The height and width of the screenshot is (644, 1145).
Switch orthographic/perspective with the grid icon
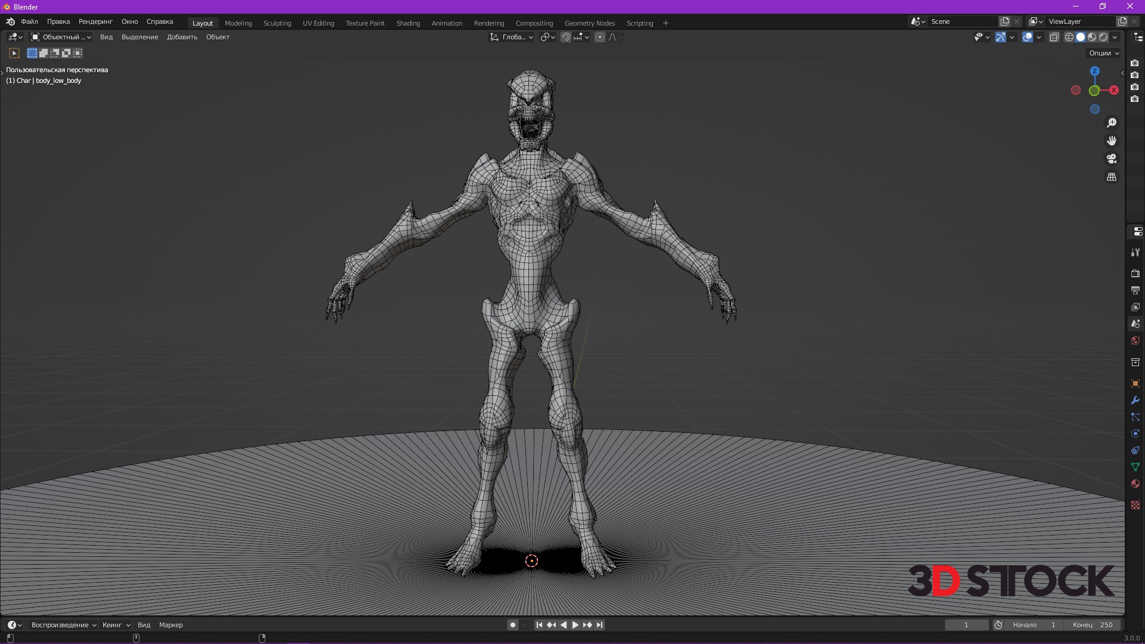click(1112, 177)
